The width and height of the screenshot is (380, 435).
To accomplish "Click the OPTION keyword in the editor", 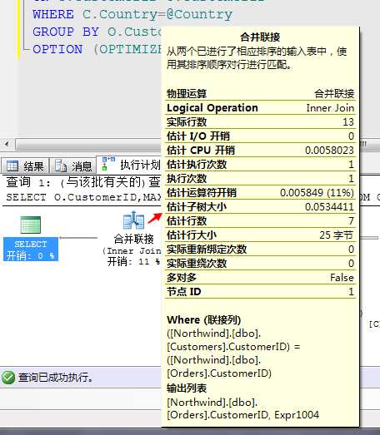I will tap(57, 49).
